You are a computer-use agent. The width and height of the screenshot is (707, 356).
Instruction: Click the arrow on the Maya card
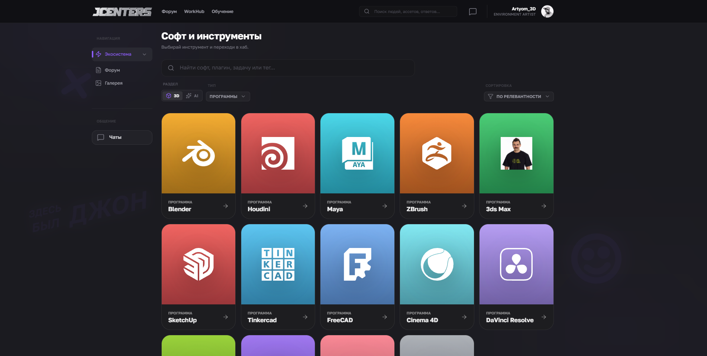point(385,206)
